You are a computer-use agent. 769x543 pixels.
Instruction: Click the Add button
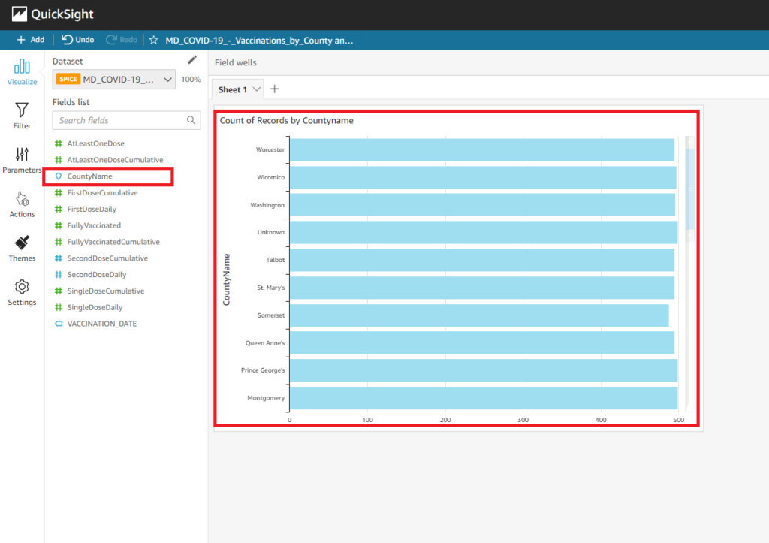click(30, 39)
